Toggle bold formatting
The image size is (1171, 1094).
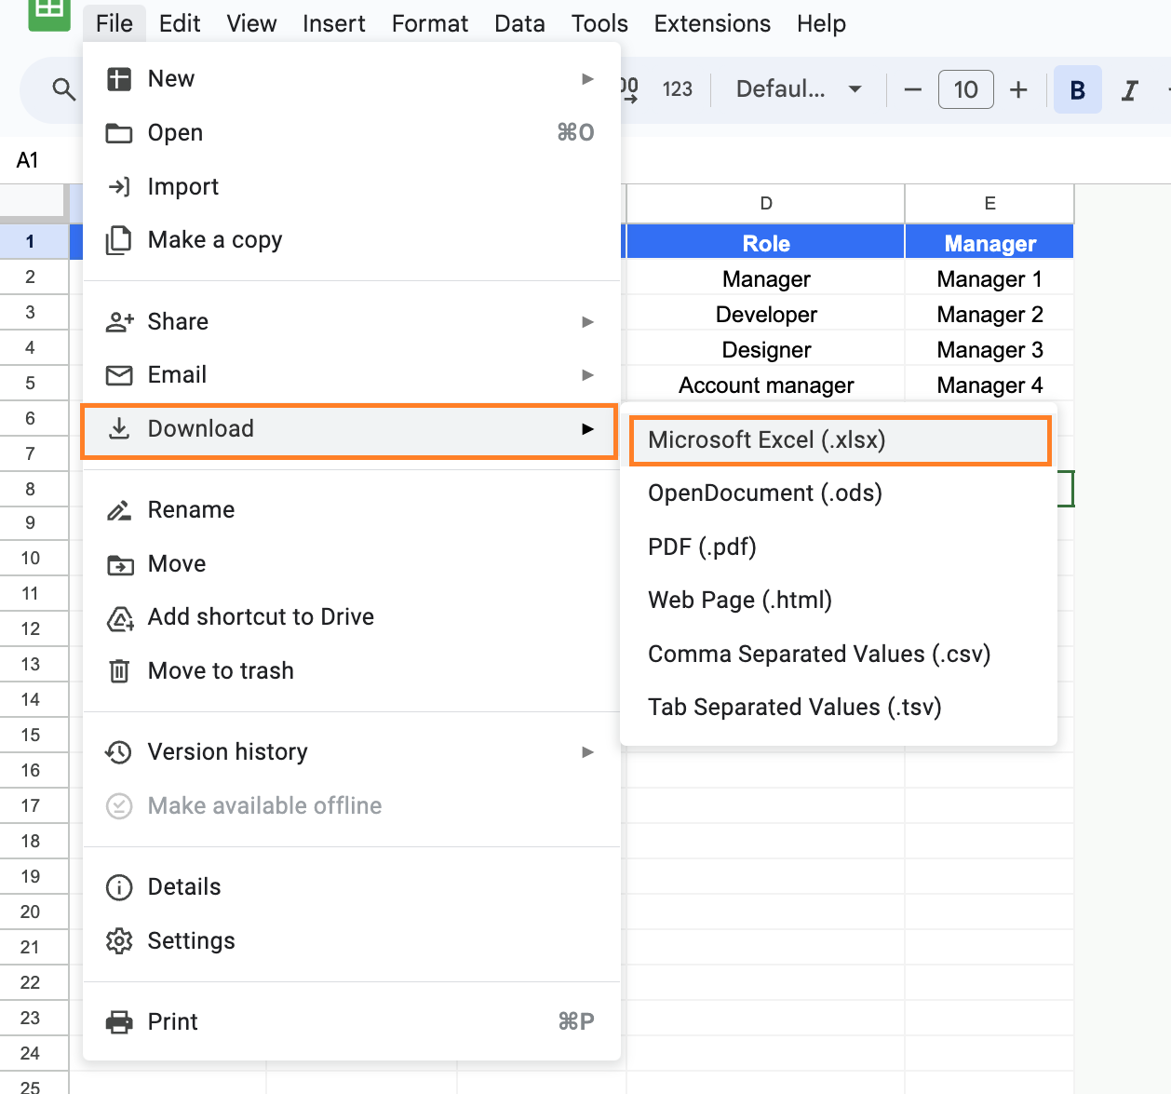click(1077, 89)
